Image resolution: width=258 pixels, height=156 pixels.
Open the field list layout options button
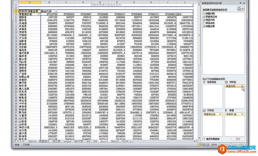tap(241, 9)
